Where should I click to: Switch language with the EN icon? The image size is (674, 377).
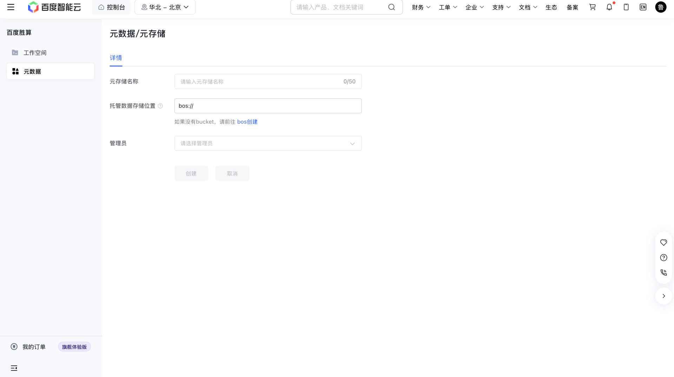tap(643, 7)
